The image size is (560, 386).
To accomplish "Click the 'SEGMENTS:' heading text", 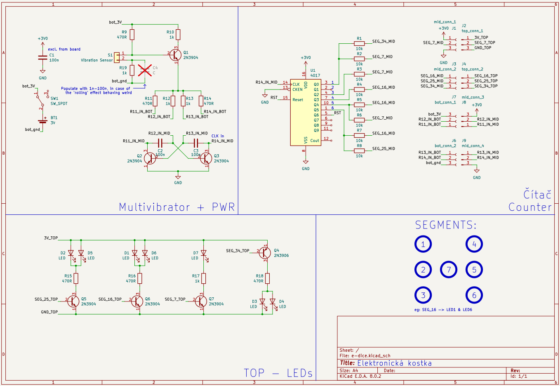I will (x=446, y=225).
